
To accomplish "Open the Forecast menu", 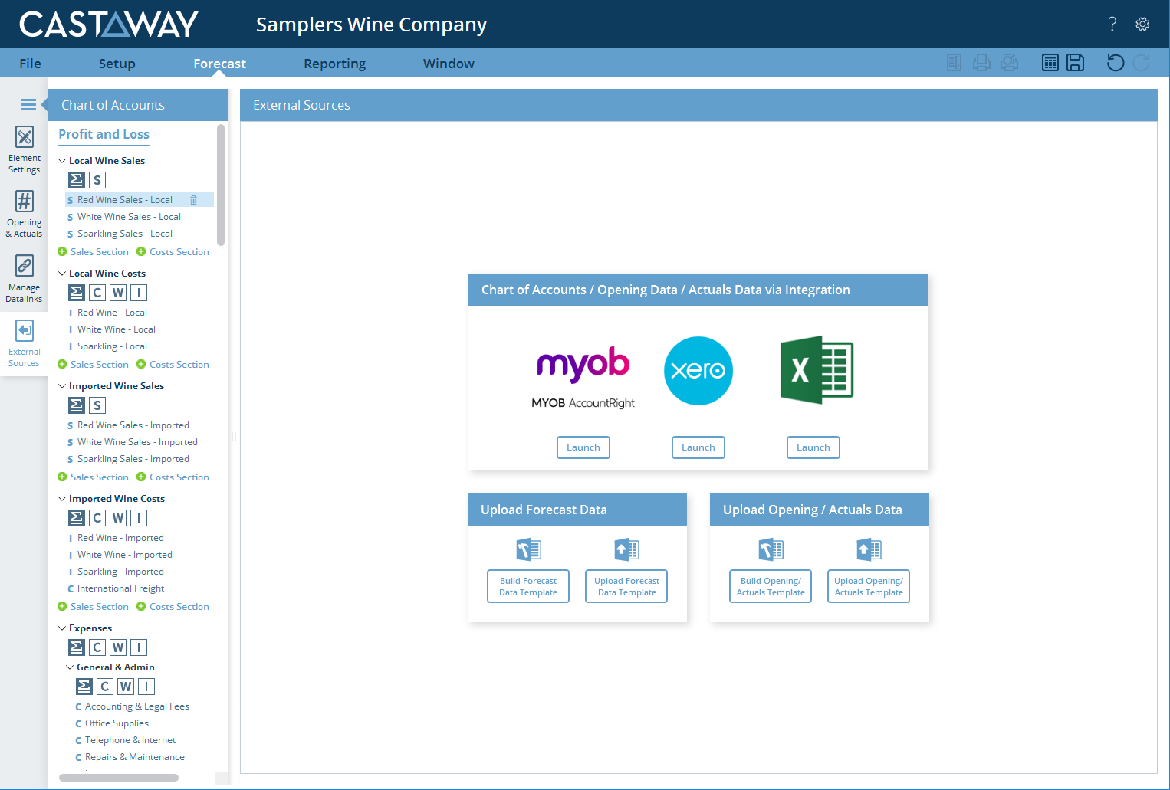I will click(220, 64).
